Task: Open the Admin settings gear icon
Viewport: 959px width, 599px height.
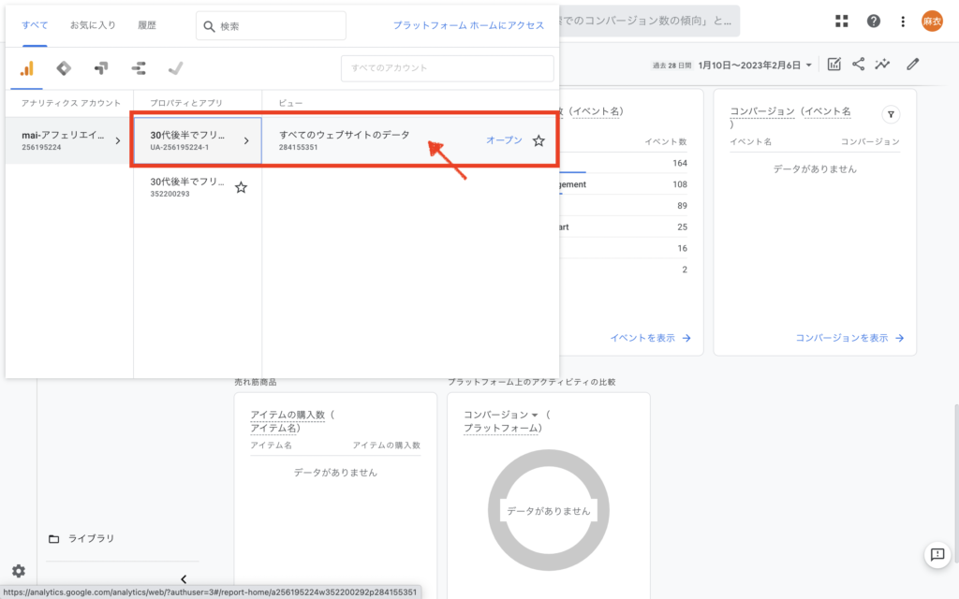Action: tap(19, 571)
